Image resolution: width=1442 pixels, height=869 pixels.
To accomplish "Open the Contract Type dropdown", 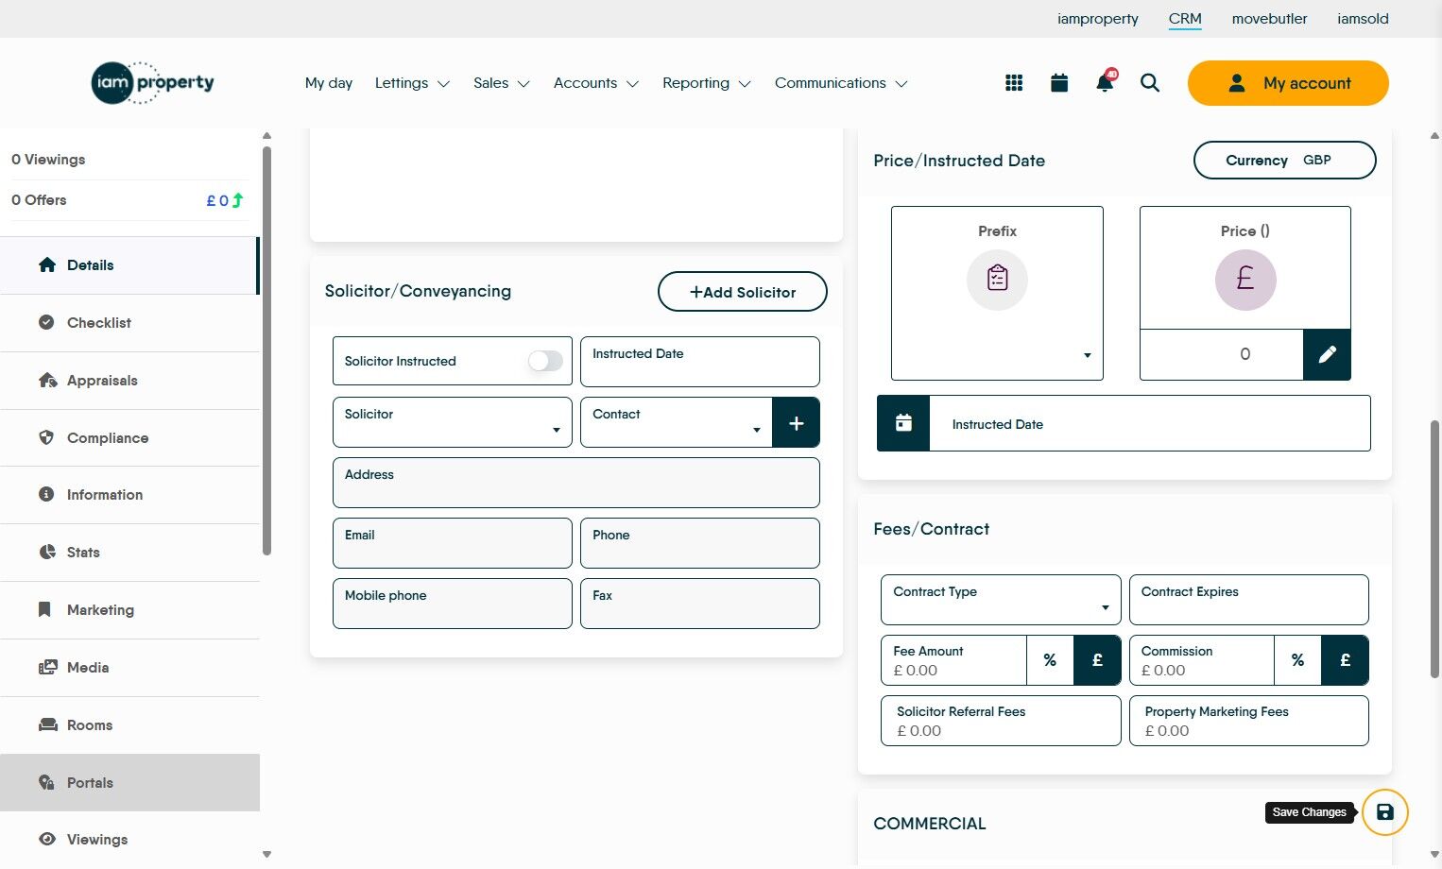I will coord(1001,600).
